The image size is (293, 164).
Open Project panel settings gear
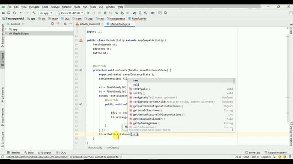point(65,24)
